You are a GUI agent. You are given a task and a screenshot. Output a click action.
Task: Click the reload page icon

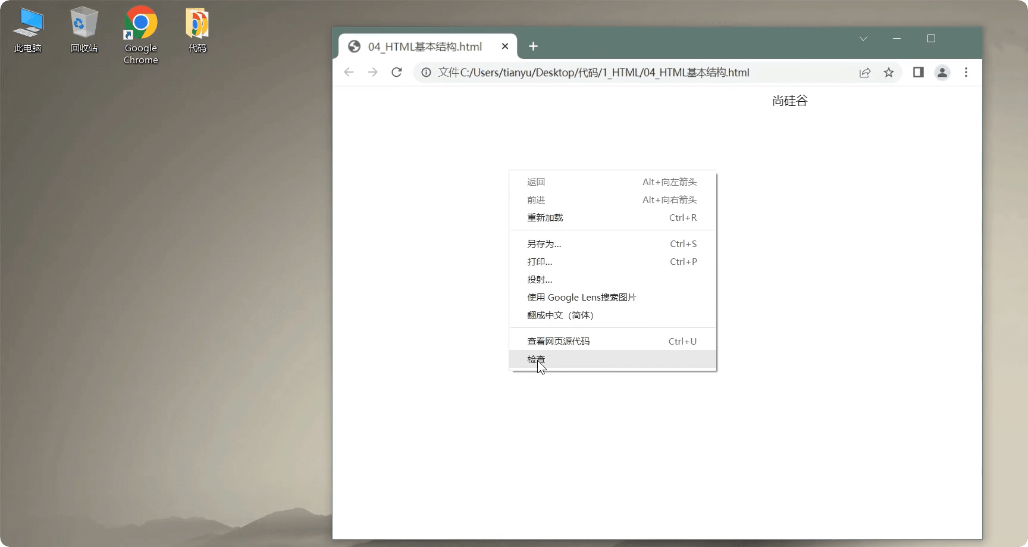pos(397,73)
